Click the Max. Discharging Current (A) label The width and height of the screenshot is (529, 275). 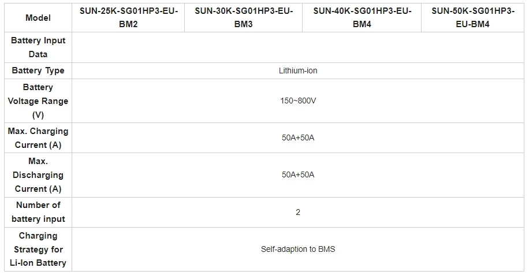tap(38, 175)
